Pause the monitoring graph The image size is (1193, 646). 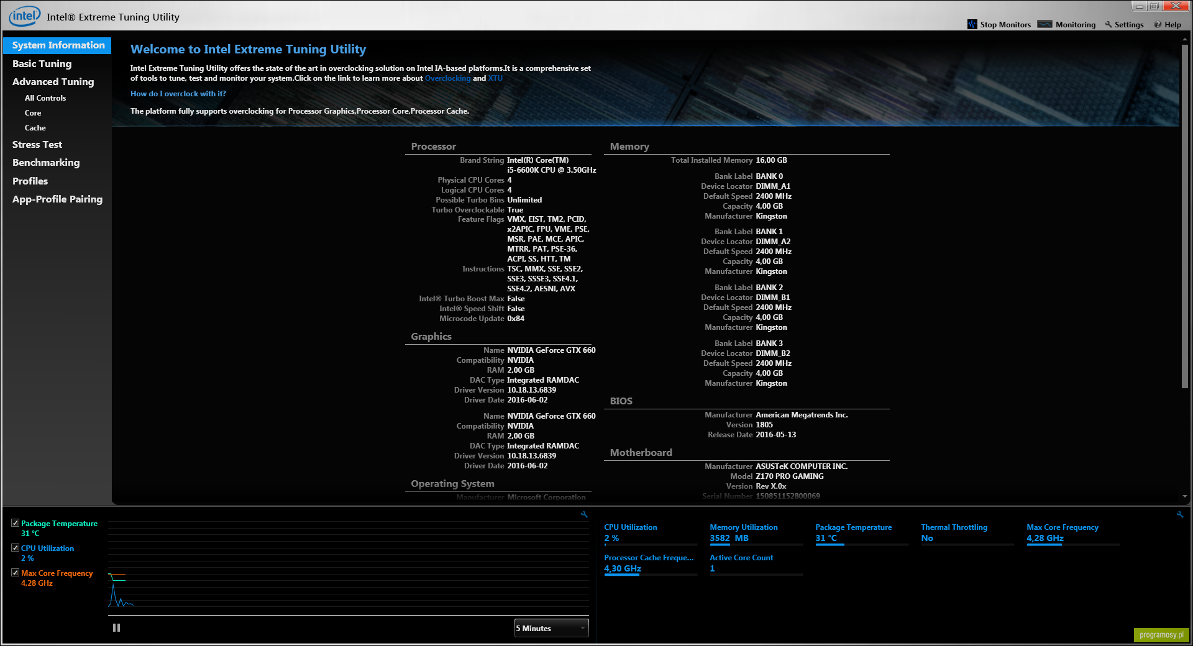point(116,628)
